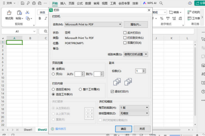Image resolution: width=205 pixels, height=136 pixels.
Task: Click the green Share button
Action: click(x=200, y=3)
